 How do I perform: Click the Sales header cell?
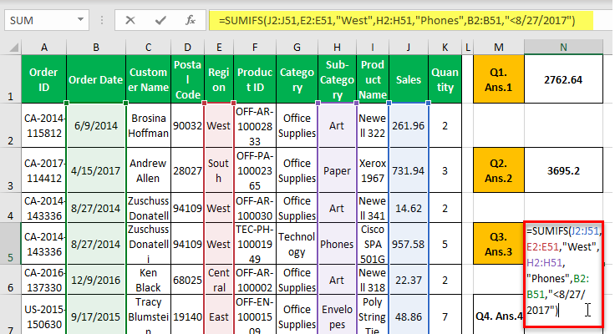(x=409, y=79)
